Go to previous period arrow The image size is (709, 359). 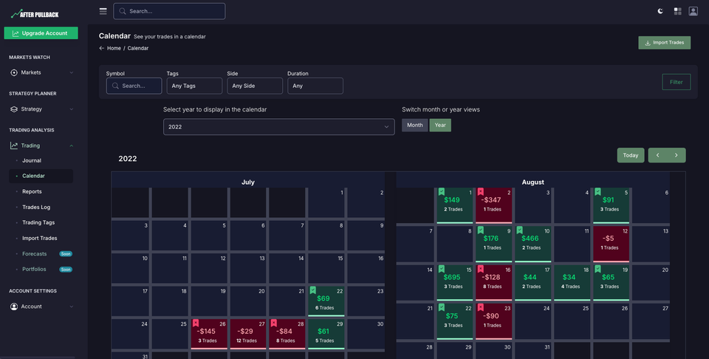point(657,155)
